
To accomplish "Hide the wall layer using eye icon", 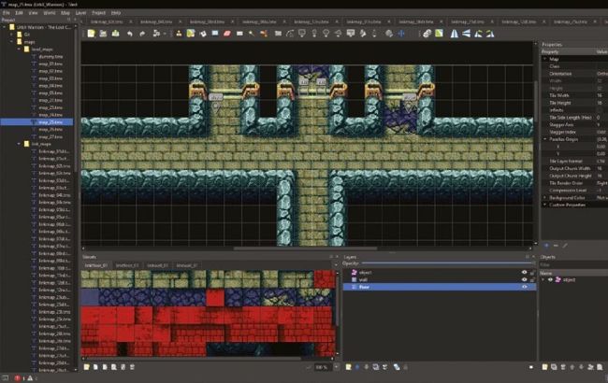I will coord(524,279).
